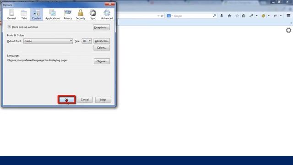This screenshot has width=293, height=165.
Task: Click the gear icon on new tab page
Action: 288,30
